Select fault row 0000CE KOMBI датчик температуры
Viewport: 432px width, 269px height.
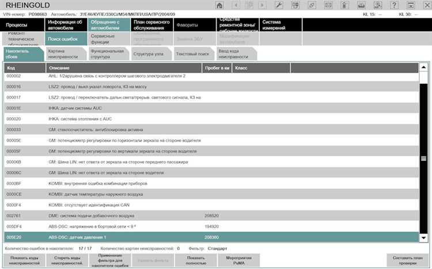(x=211, y=194)
